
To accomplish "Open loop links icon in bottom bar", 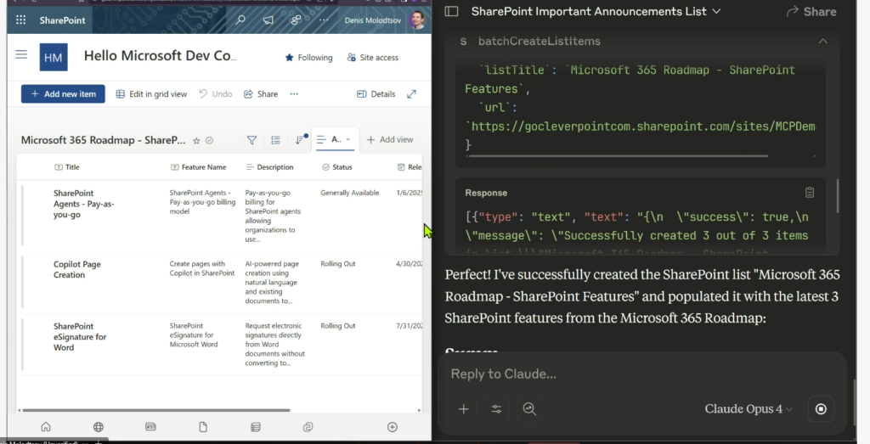I will (x=308, y=426).
